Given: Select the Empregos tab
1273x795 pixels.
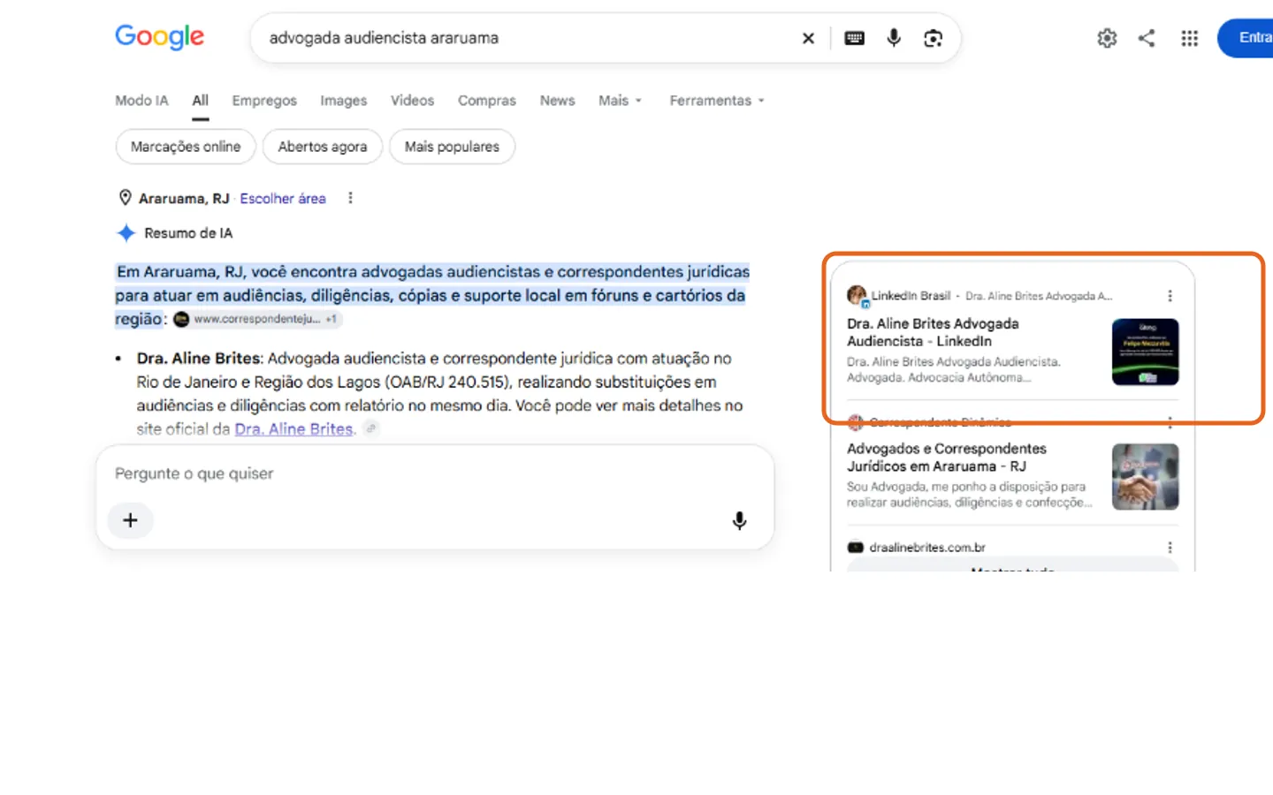Looking at the screenshot, I should pyautogui.click(x=264, y=101).
